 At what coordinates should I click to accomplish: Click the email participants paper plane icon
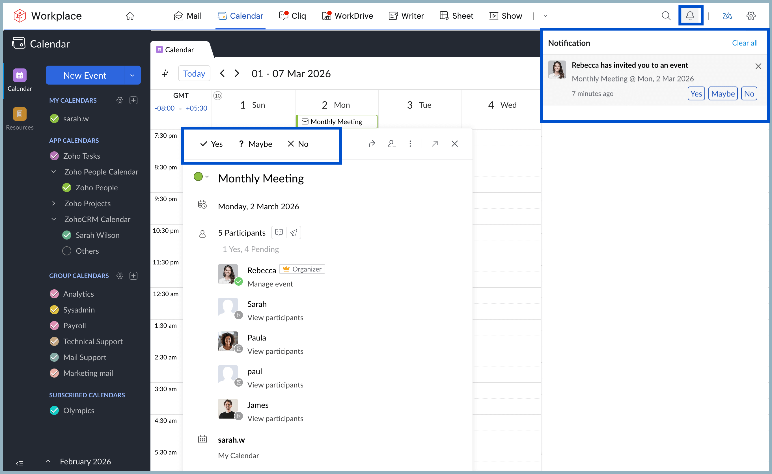point(293,232)
